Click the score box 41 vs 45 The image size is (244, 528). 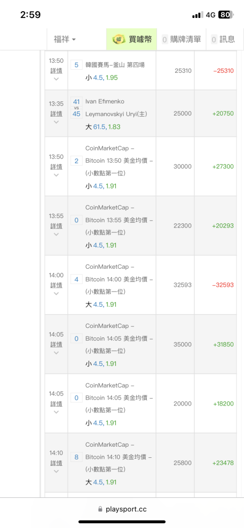point(77,107)
